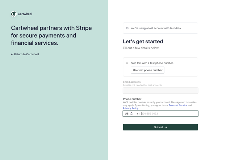Click the test account notice text

[156, 28]
